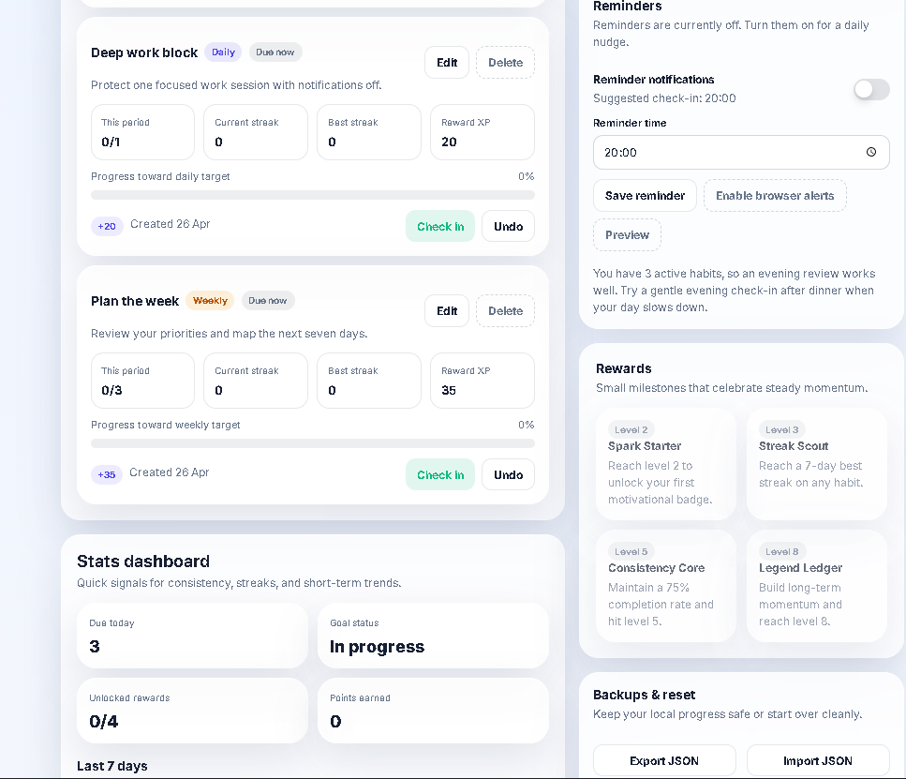Viewport: 906px width, 779px height.
Task: Edit the Plan the week habit
Action: pyautogui.click(x=447, y=311)
